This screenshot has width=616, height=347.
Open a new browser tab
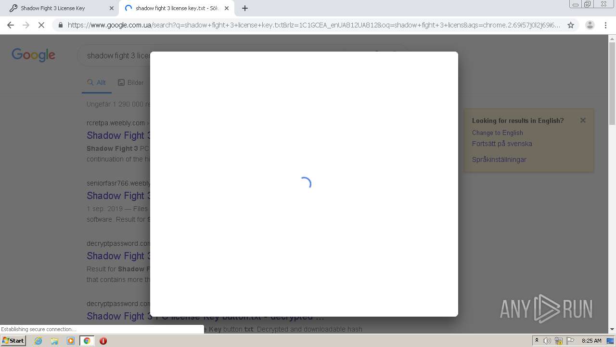point(245,8)
